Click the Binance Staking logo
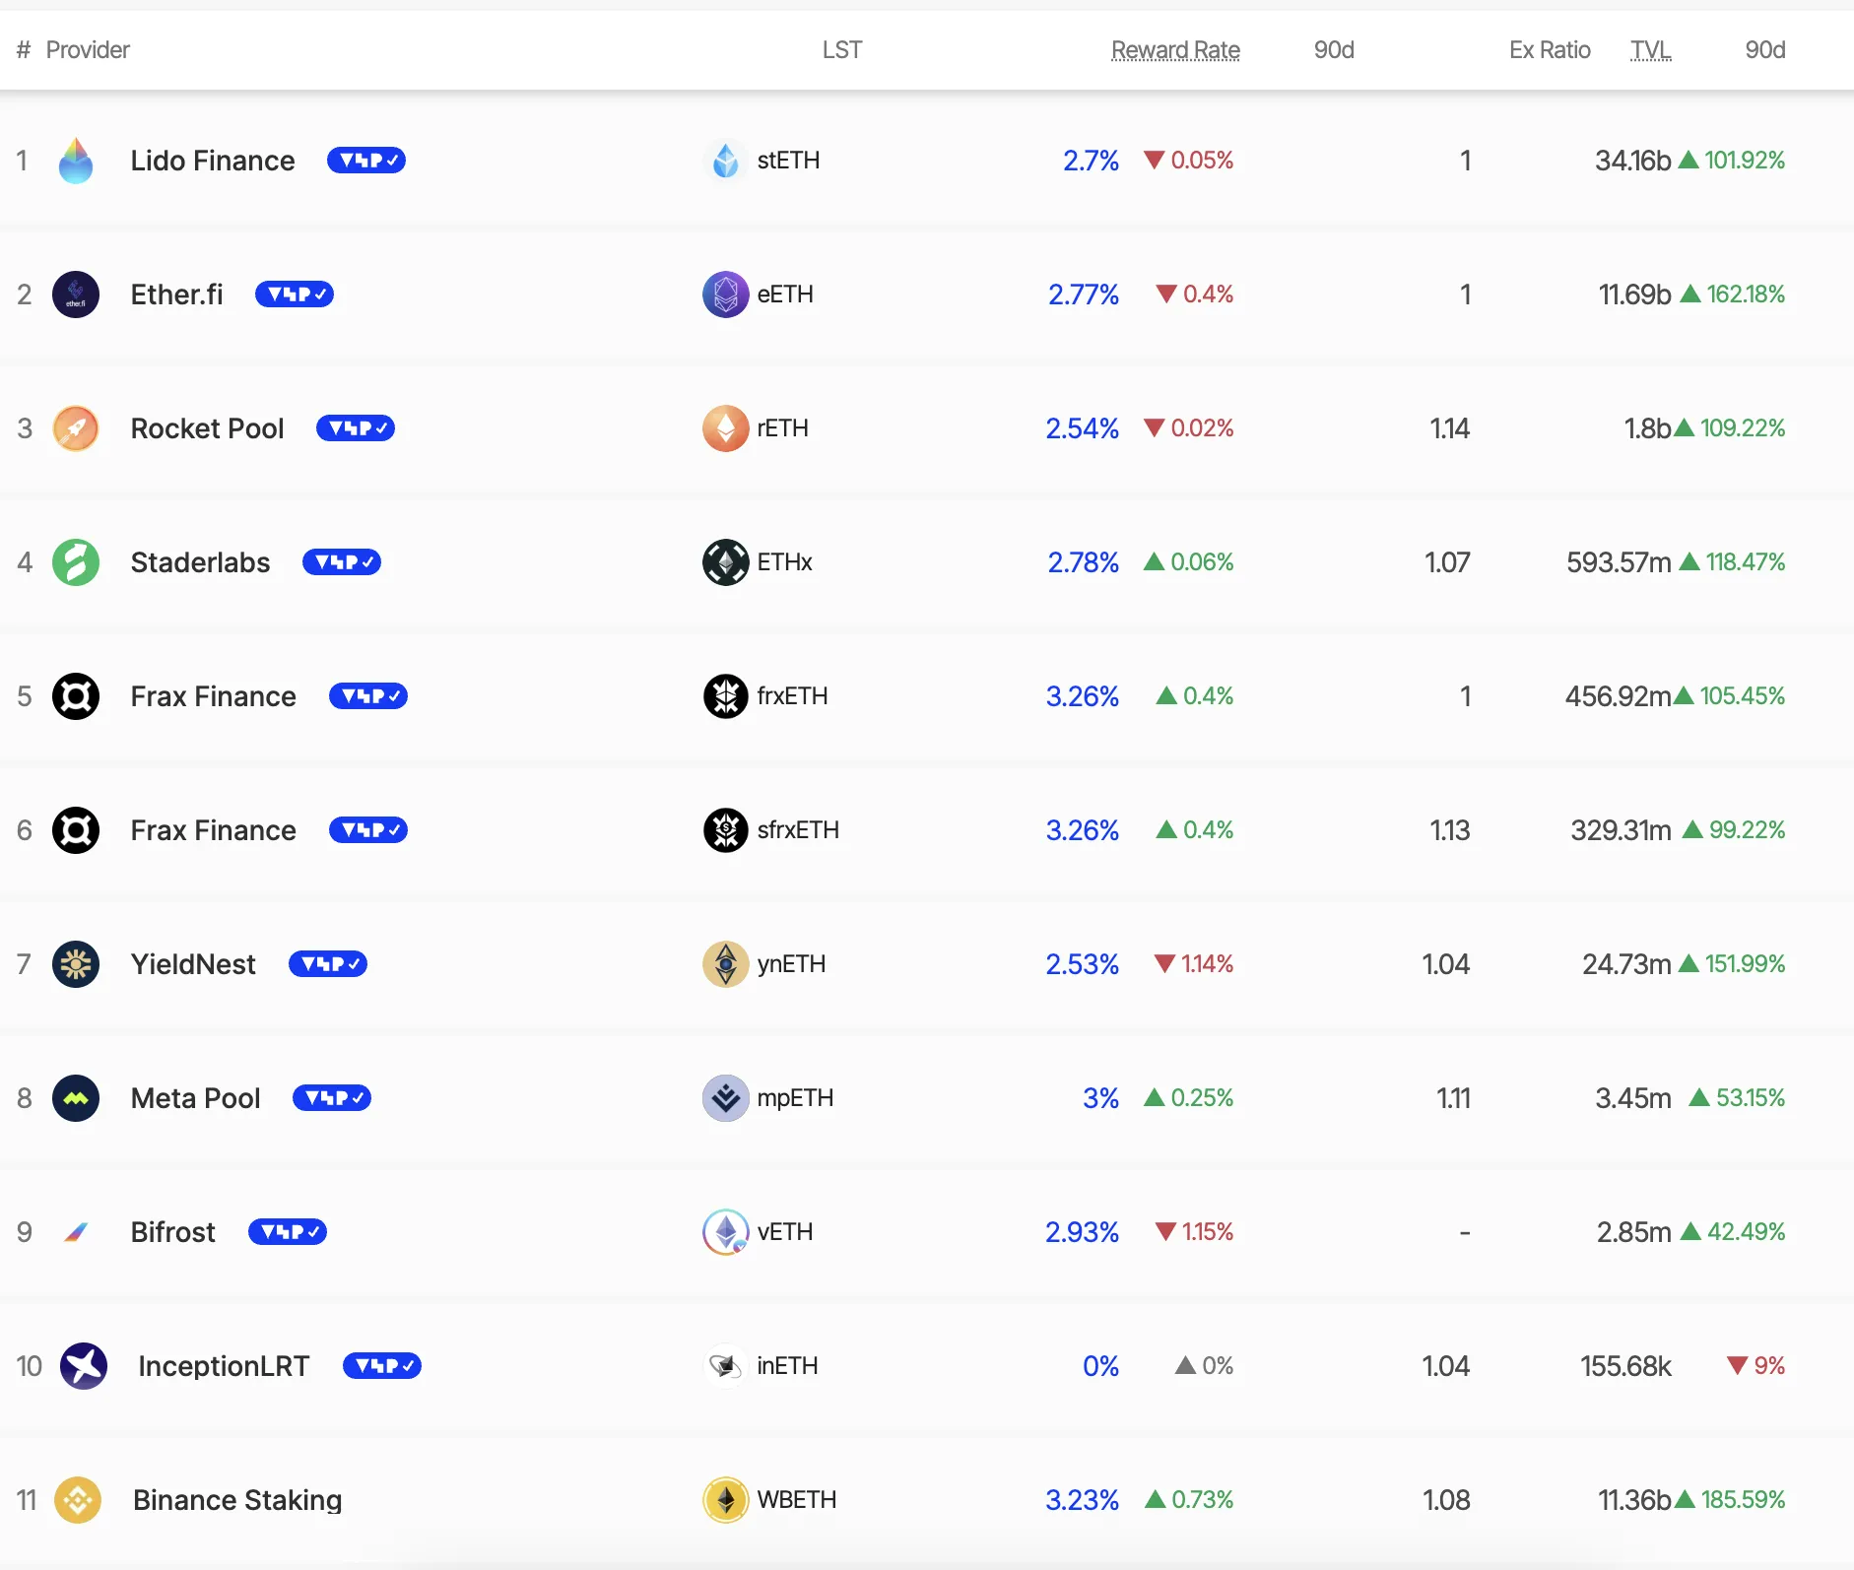 click(x=78, y=1500)
